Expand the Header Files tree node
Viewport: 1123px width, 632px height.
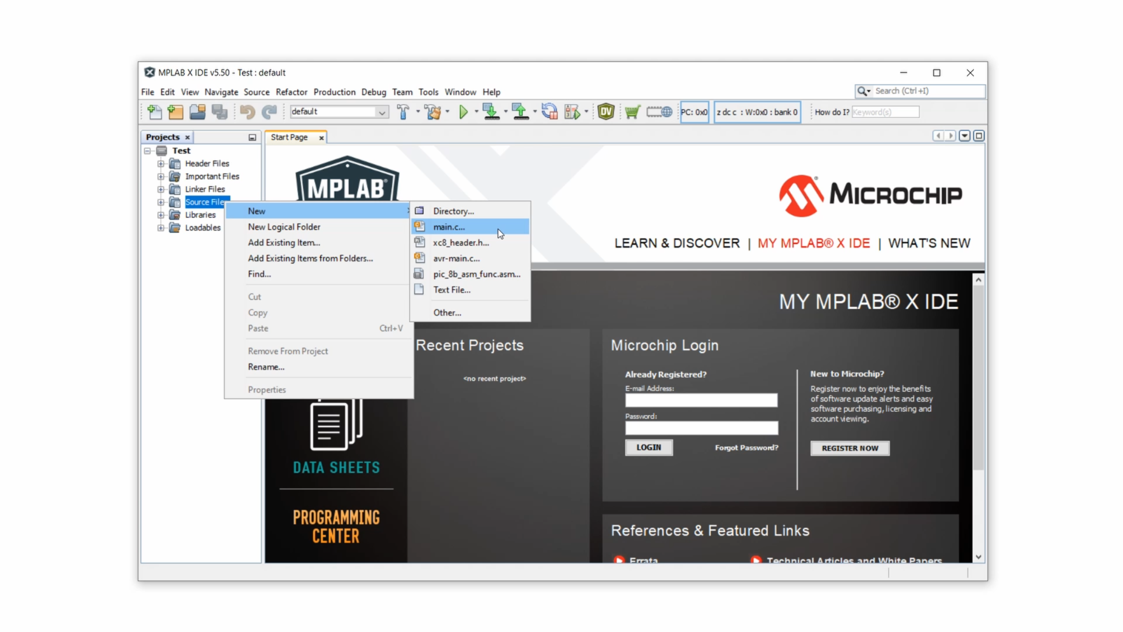point(161,164)
